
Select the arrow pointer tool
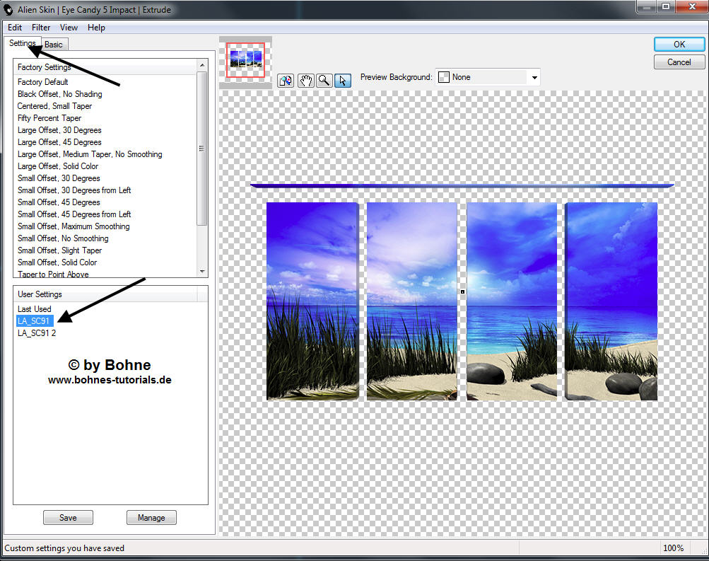[x=342, y=80]
